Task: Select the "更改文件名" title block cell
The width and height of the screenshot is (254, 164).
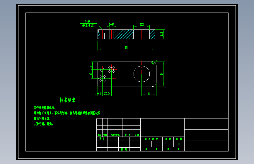Action: point(115,135)
